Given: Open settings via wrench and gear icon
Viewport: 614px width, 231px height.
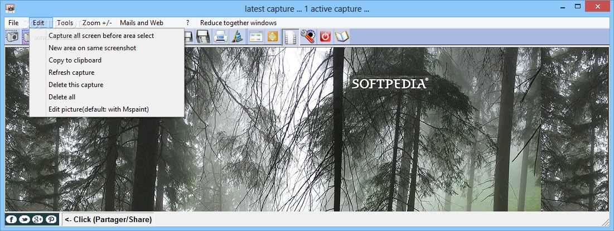Looking at the screenshot, I should [x=308, y=36].
